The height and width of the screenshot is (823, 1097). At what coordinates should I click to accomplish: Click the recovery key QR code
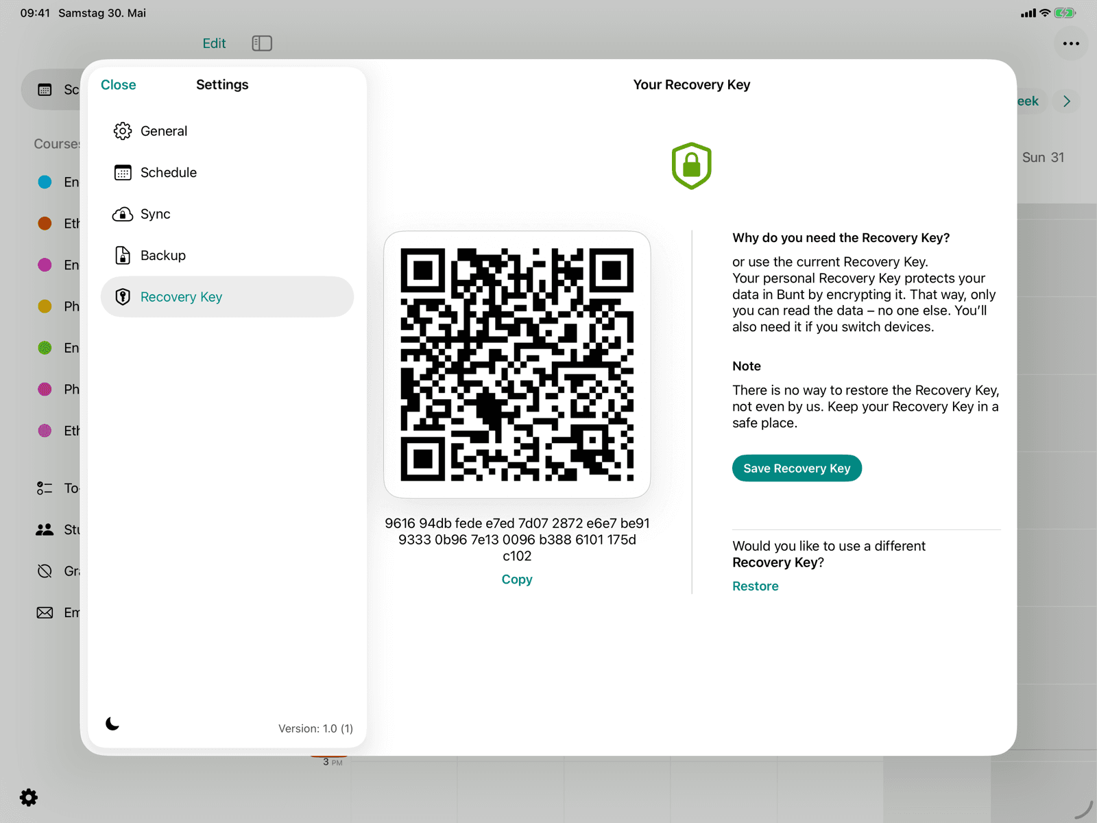517,365
